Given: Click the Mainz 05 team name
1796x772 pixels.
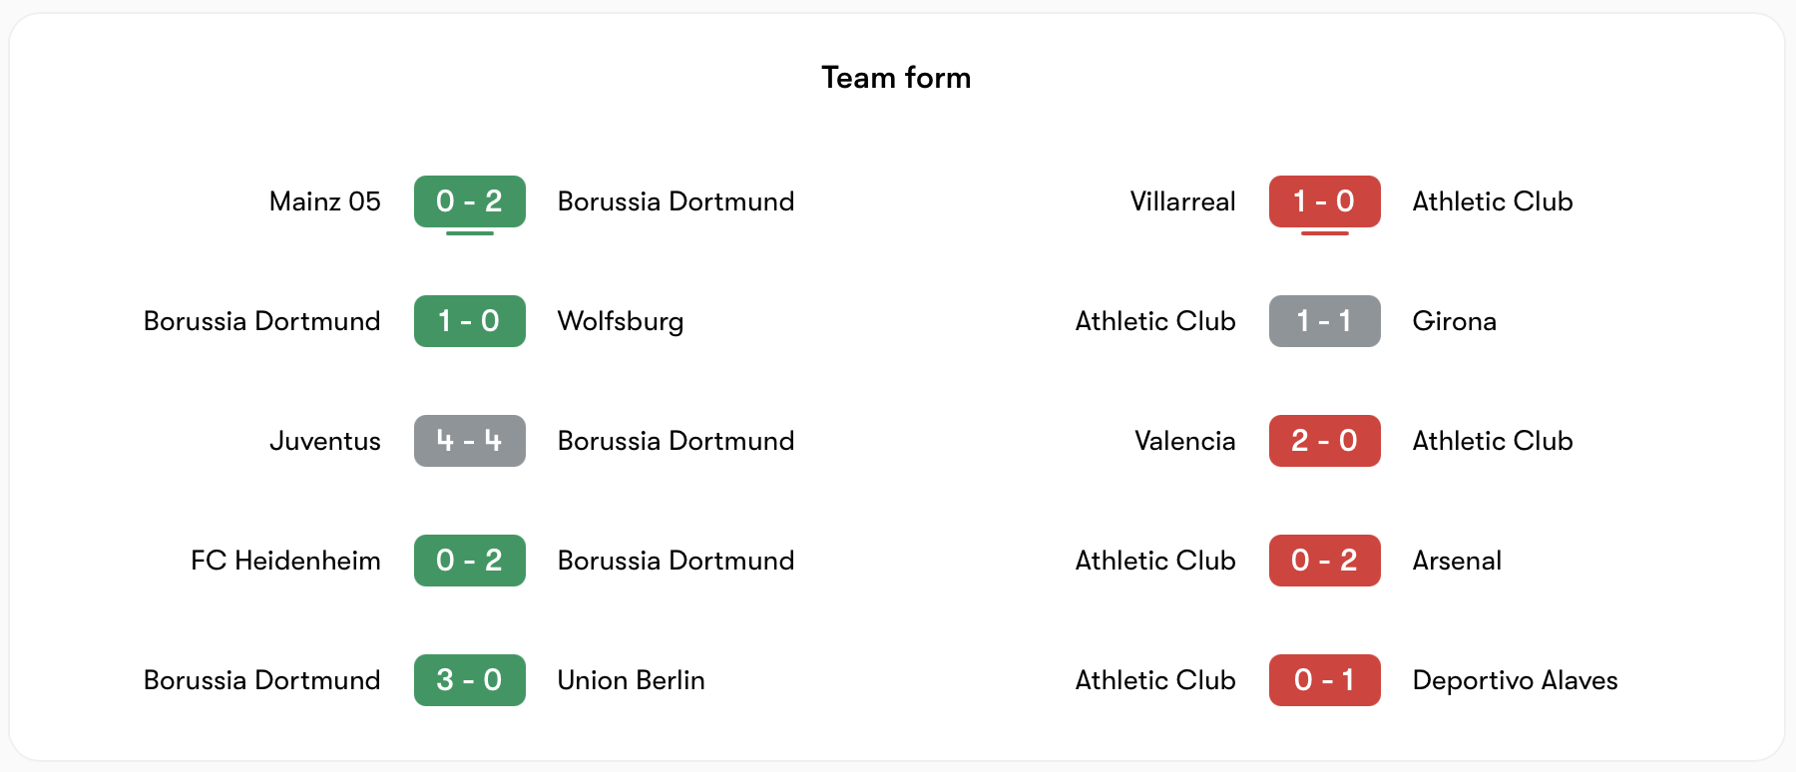Looking at the screenshot, I should 325,201.
